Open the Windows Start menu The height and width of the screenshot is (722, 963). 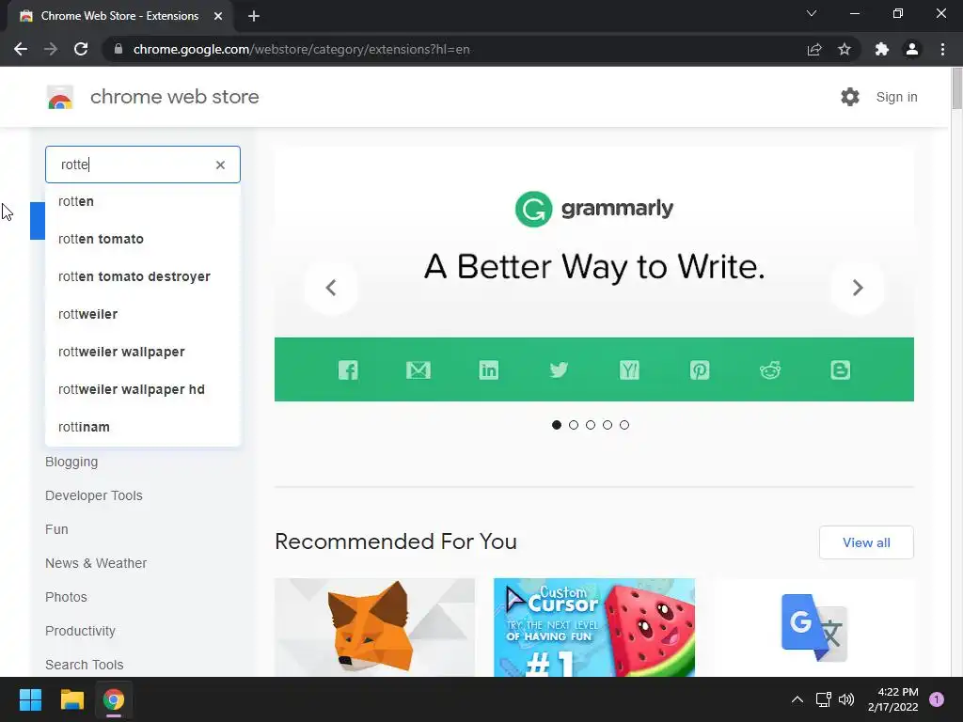coord(30,699)
